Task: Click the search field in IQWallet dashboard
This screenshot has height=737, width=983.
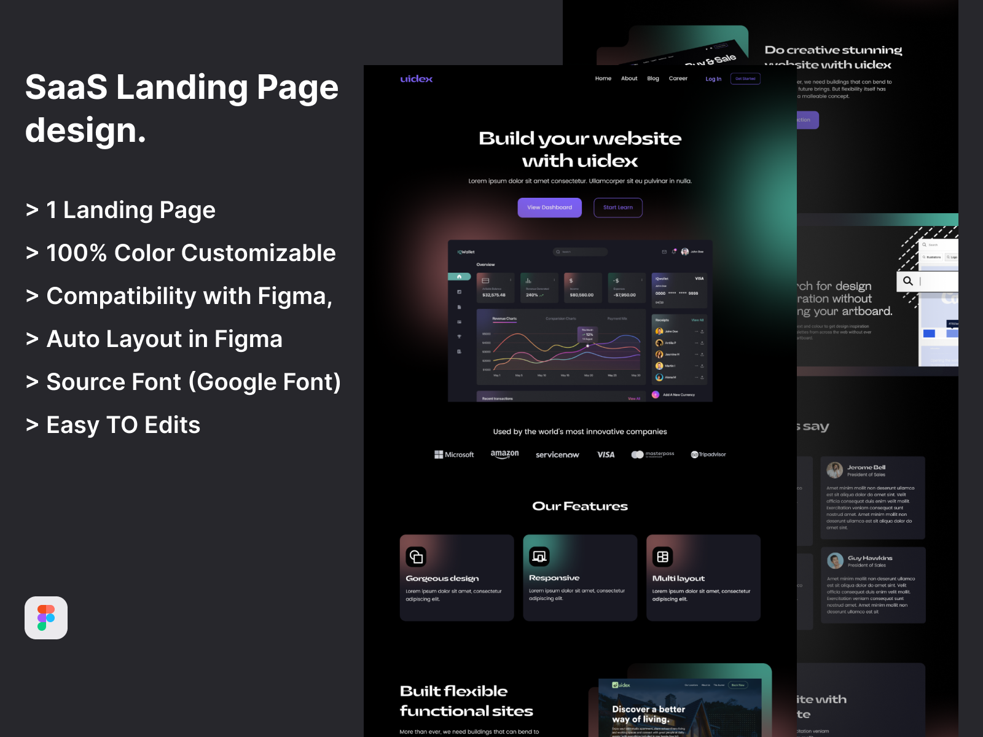Action: coord(581,252)
